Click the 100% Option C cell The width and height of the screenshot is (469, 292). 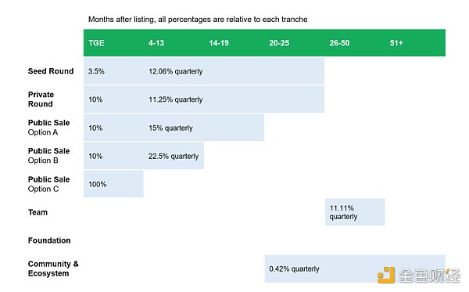113,184
